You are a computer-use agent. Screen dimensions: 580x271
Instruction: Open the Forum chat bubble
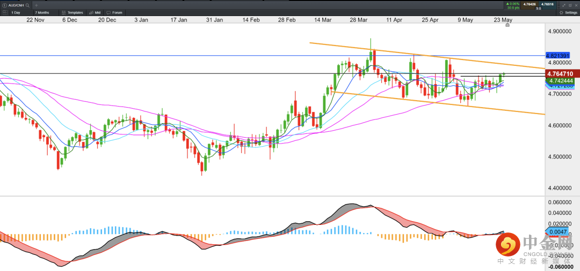pos(109,12)
